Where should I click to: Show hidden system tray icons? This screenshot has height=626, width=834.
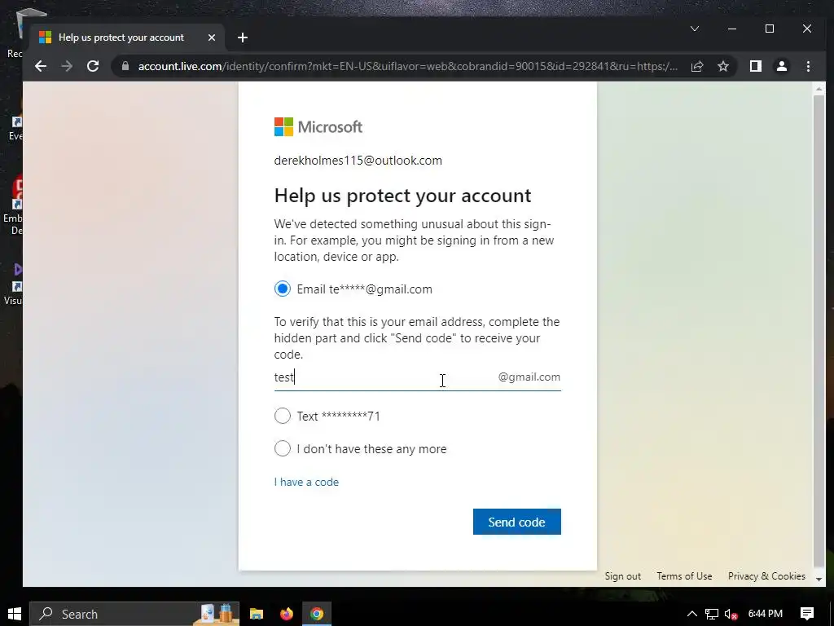692,614
